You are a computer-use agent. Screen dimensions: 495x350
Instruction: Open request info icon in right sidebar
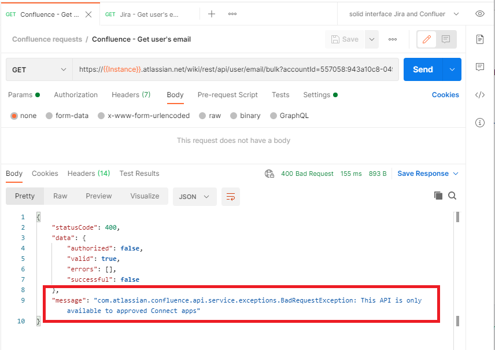pyautogui.click(x=480, y=123)
